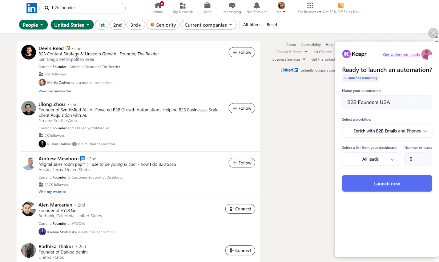
Task: Click the Name your automation field
Action: pyautogui.click(x=387, y=102)
